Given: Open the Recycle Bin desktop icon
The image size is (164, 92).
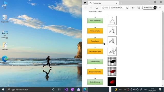Looking at the screenshot, I should tap(5, 19).
